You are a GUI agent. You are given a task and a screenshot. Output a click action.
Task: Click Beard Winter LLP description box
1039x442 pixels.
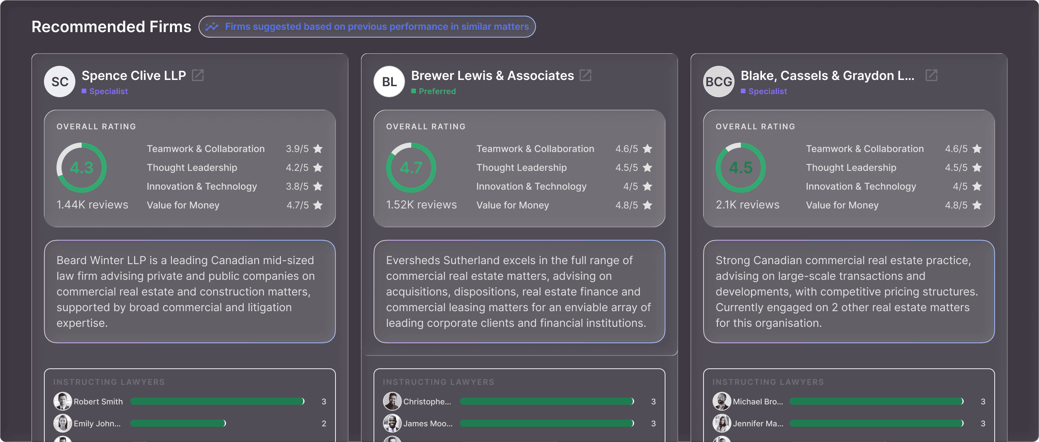[x=190, y=291]
